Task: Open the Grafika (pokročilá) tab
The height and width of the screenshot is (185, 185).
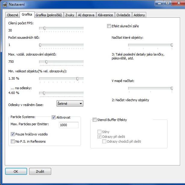Action: [48, 15]
